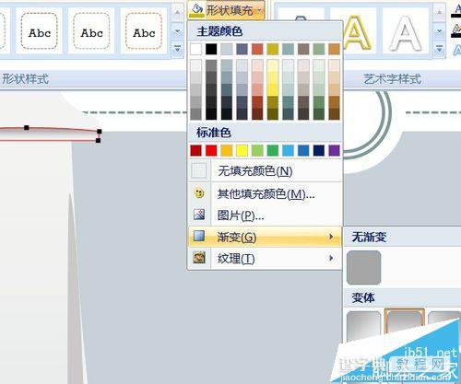Pick the light green standard color swatch
Image resolution: width=461 pixels, height=384 pixels.
[257, 151]
